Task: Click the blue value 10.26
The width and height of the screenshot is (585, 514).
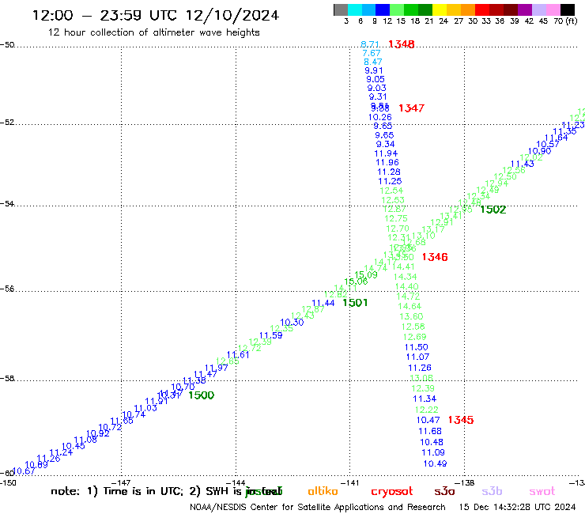Action: (379, 117)
